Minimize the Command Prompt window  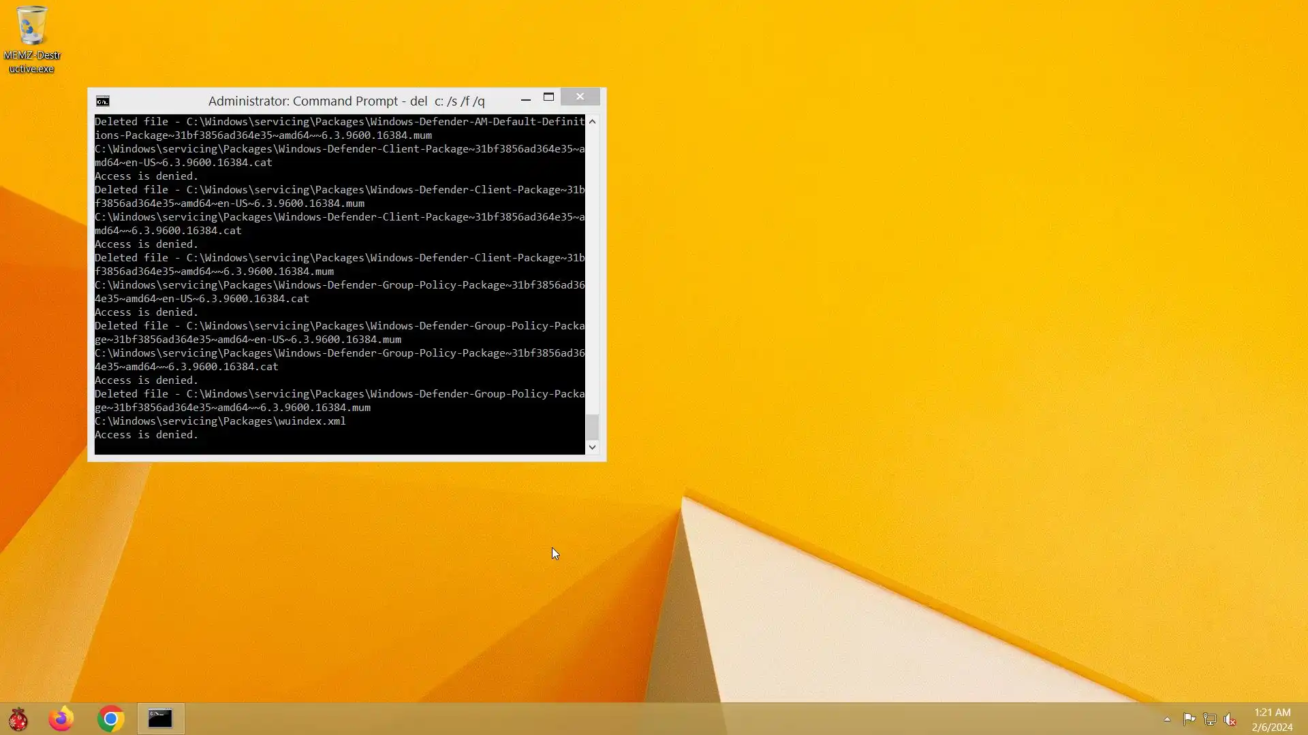pos(525,99)
